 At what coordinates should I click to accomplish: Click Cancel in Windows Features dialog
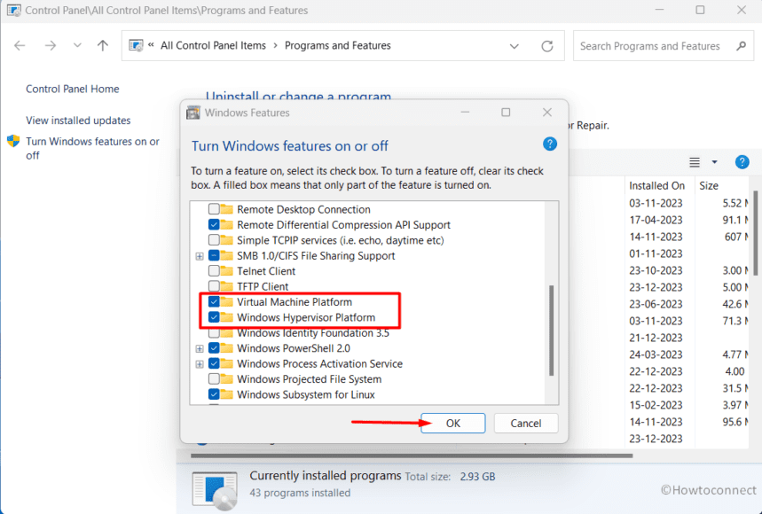click(526, 424)
